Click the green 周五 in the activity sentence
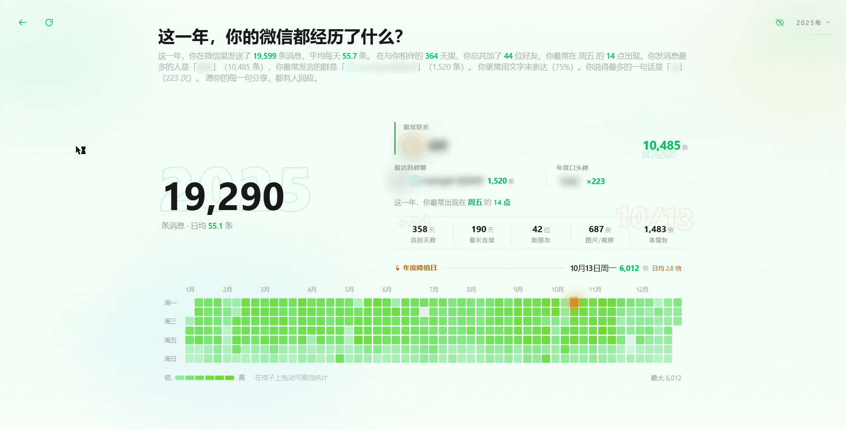Viewport: 846px width, 429px height. 475,202
